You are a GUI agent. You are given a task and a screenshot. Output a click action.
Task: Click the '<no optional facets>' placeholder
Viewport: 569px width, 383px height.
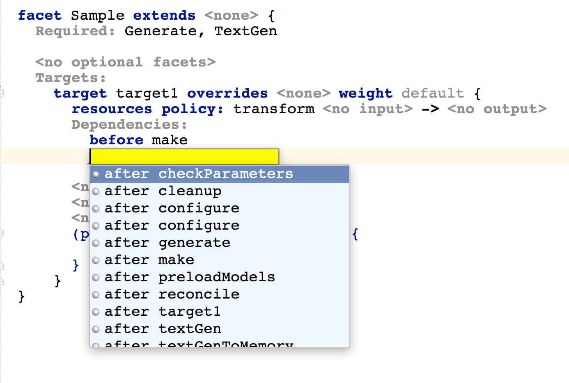125,62
